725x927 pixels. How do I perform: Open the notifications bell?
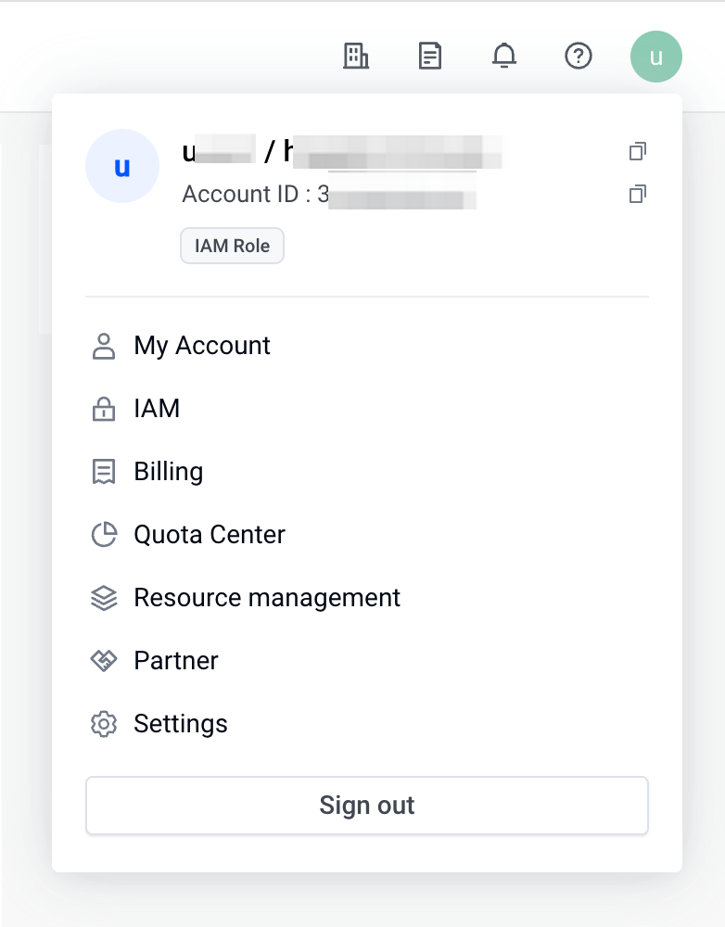click(x=504, y=57)
